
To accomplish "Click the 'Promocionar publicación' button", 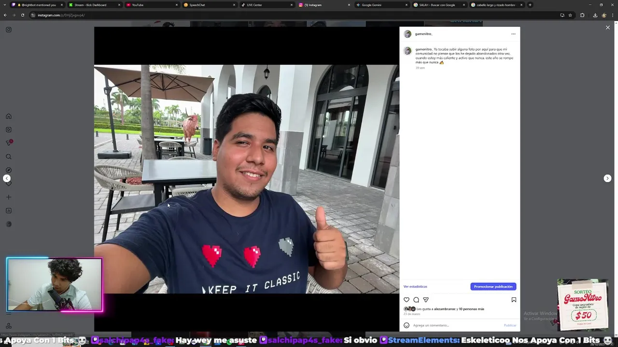I will click(493, 287).
